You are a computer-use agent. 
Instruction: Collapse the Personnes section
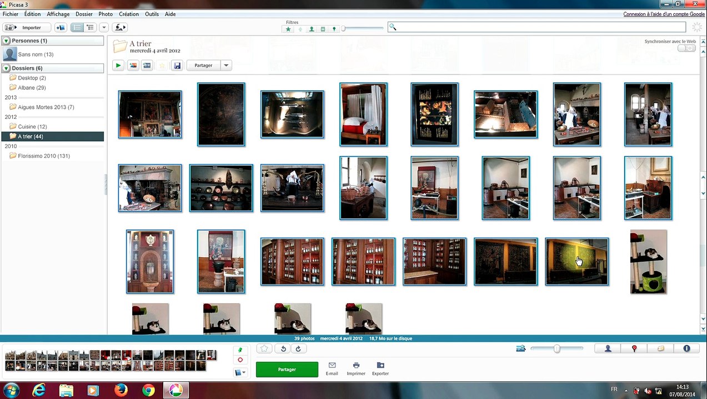[x=6, y=41]
